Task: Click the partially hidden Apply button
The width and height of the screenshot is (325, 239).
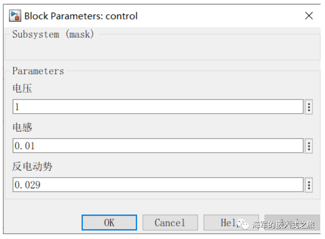Action: pos(292,222)
